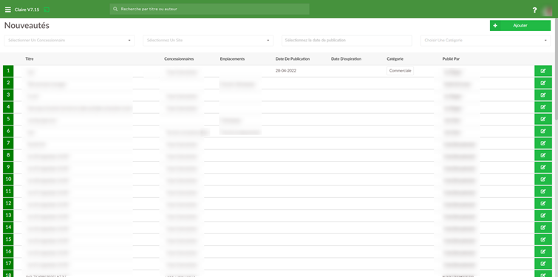The height and width of the screenshot is (277, 558).
Task: Edit row 15 with the pencil icon
Action: pos(543,239)
